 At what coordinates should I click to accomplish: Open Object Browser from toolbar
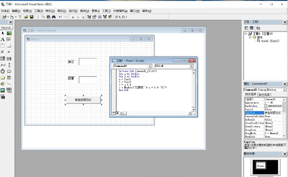(105, 17)
